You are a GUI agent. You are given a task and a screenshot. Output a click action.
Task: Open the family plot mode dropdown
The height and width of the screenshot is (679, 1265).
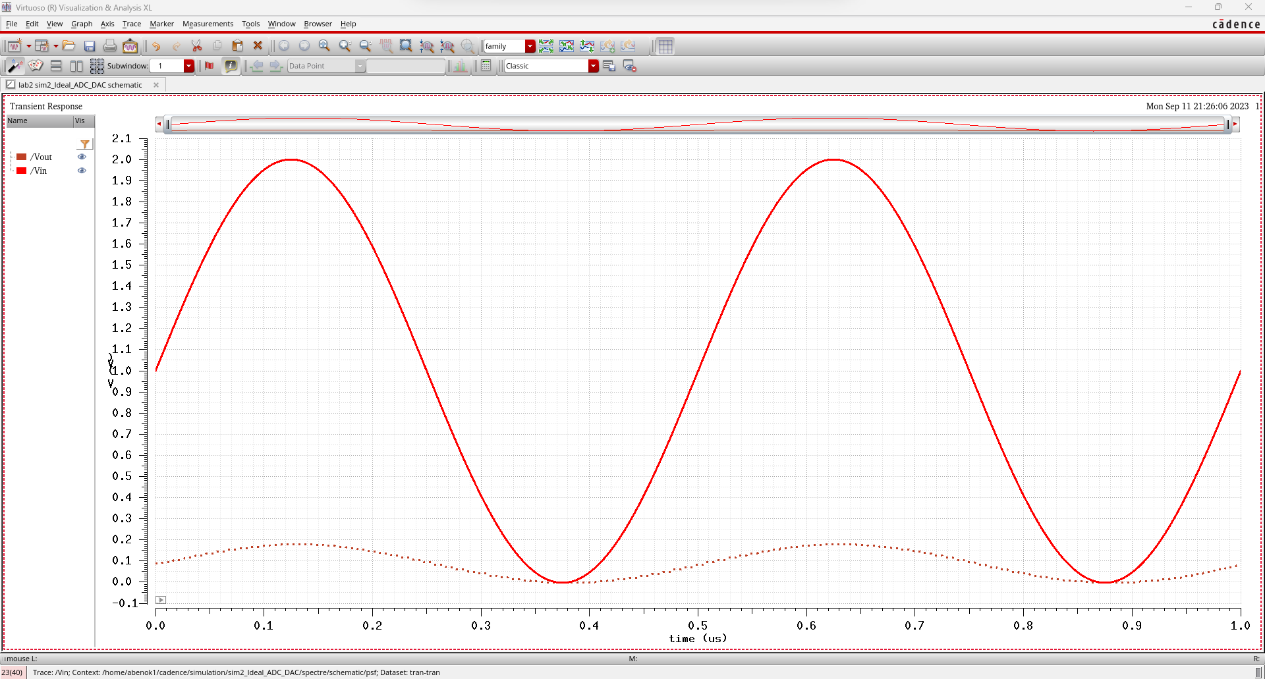(x=530, y=46)
